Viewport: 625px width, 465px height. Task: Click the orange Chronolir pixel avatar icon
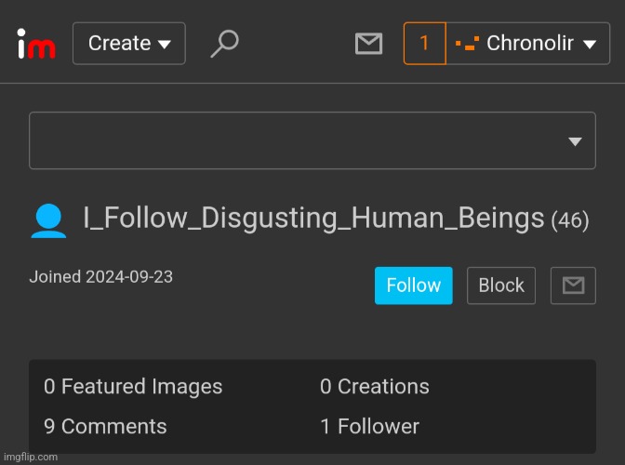467,44
